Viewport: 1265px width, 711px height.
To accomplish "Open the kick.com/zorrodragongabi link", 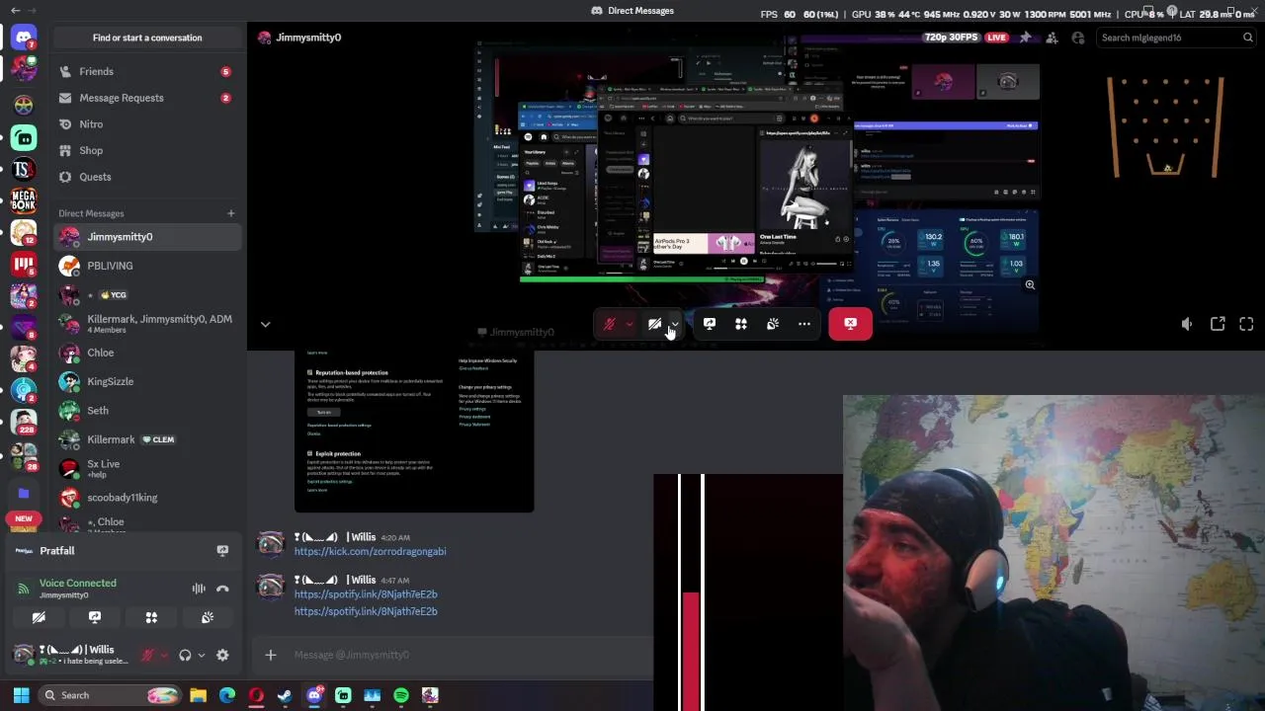I will tap(370, 552).
